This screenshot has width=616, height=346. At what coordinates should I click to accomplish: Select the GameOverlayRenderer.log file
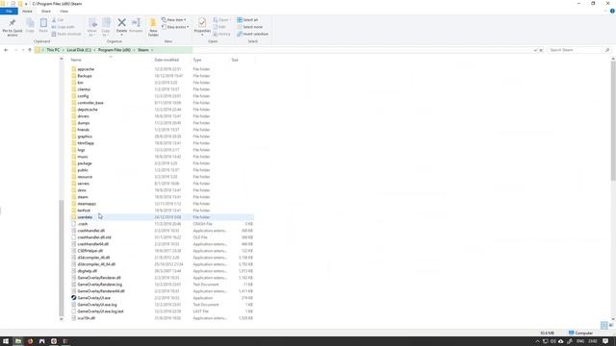pos(100,284)
